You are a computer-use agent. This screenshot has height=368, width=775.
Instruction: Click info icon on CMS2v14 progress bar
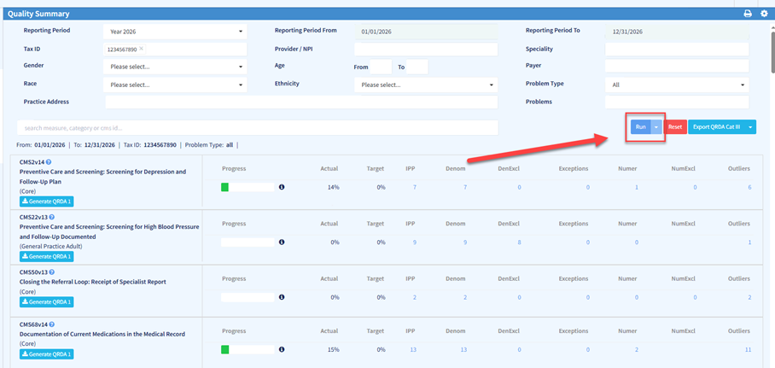coord(282,187)
